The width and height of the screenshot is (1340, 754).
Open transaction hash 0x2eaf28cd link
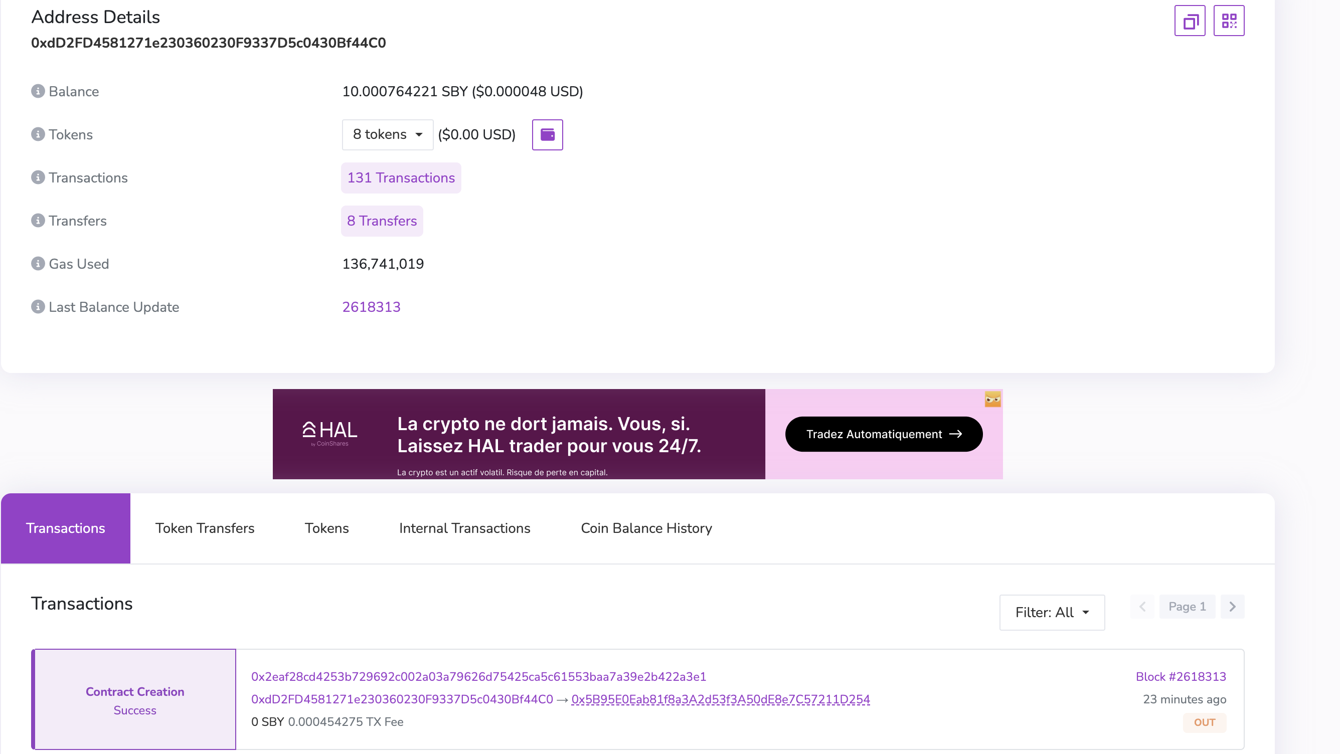coord(478,676)
